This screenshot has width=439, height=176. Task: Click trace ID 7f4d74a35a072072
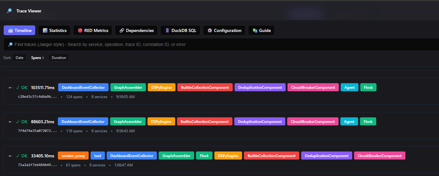coord(38,131)
